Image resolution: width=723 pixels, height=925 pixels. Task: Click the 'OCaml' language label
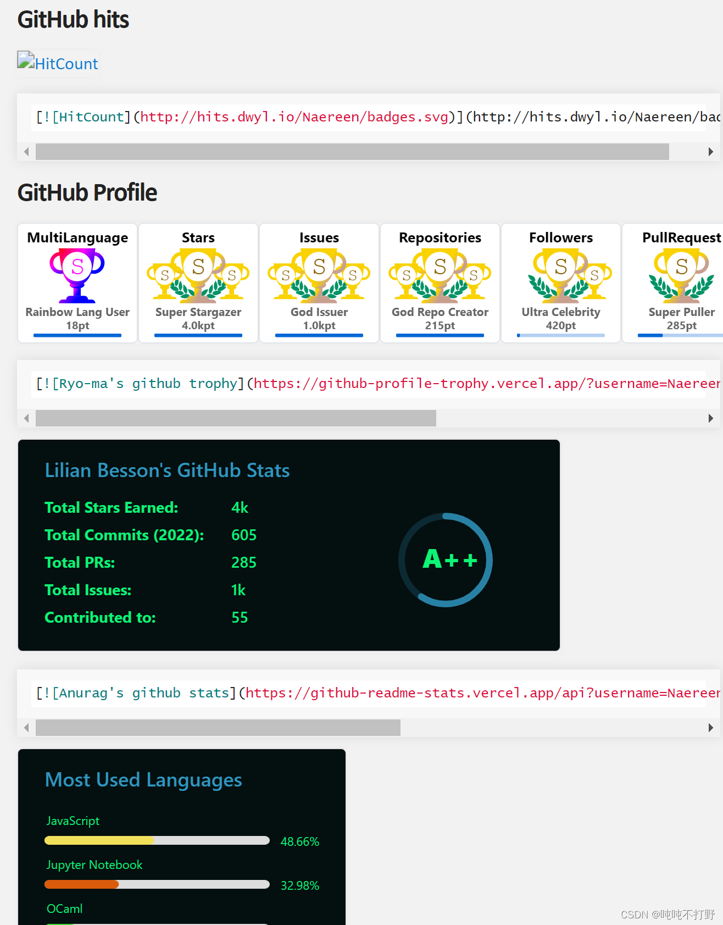tap(65, 909)
